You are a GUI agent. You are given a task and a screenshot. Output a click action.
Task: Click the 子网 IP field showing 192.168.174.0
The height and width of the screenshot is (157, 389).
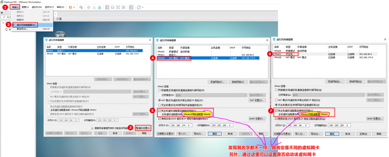[x=181, y=125]
